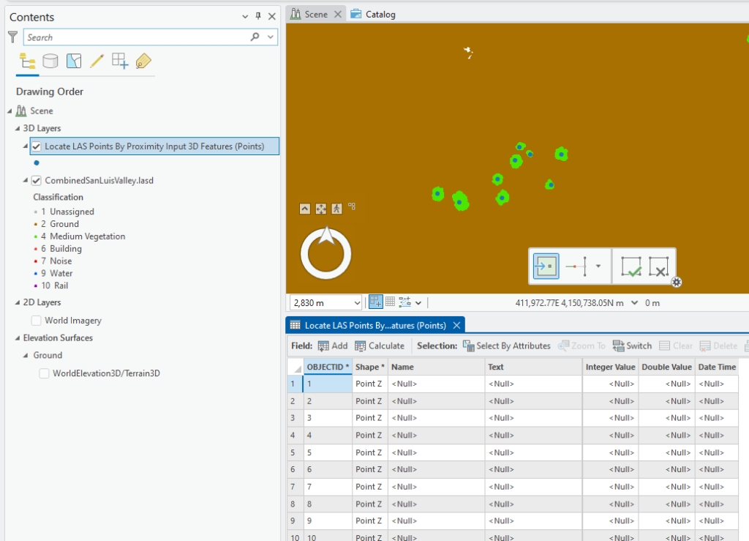Click the List By Editing pencil icon
Viewport: 749px width, 541px height.
[x=97, y=61]
